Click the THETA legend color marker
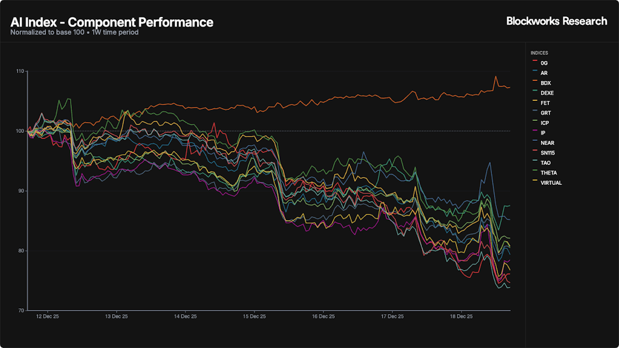This screenshot has height=348, width=619. pyautogui.click(x=534, y=173)
